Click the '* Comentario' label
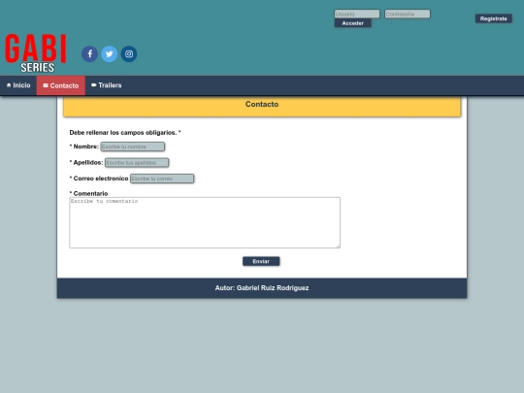The width and height of the screenshot is (524, 393). click(88, 193)
